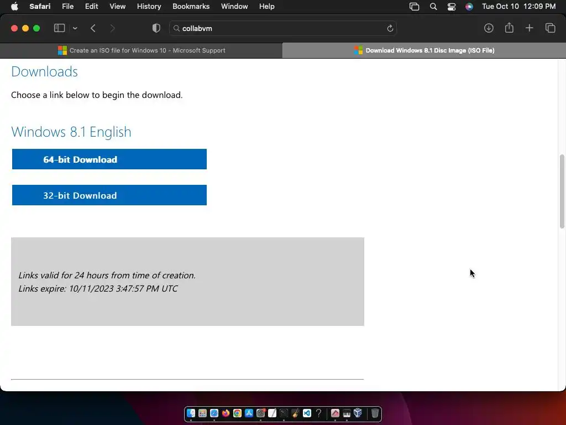Open the piano keyboard app in Dock
Image resolution: width=566 pixels, height=425 pixels.
[x=347, y=413]
